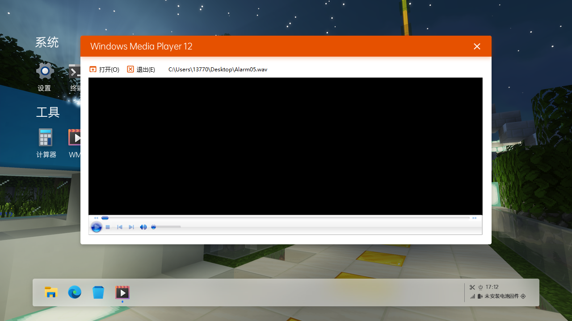
Task: Open File Explorer from the taskbar
Action: tap(51, 292)
